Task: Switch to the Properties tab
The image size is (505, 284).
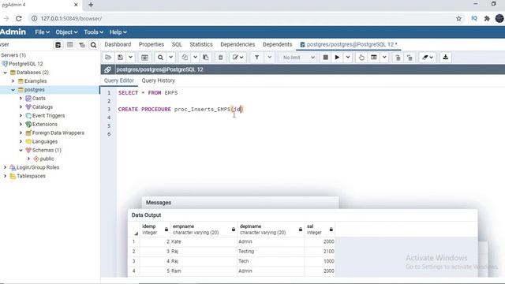Action: point(151,44)
